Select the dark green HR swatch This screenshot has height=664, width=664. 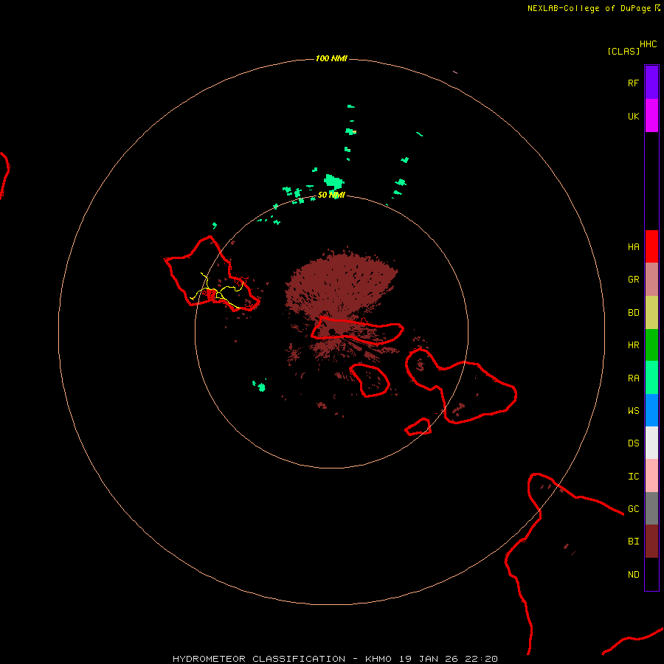coord(651,345)
